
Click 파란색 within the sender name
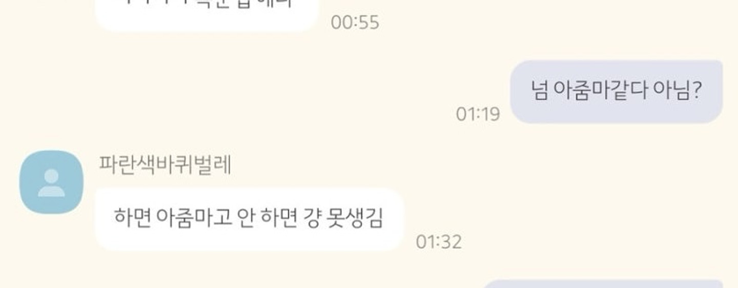pos(131,166)
